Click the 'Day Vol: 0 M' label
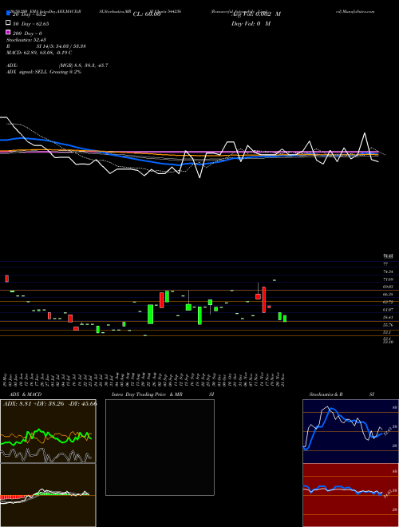This screenshot has height=527, width=399. coord(251,23)
